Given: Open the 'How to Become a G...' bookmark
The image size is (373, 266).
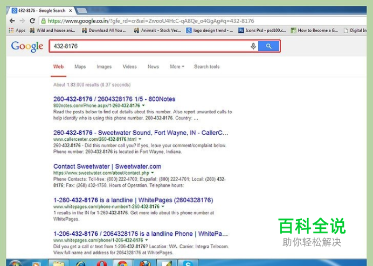Looking at the screenshot, I should 314,30.
